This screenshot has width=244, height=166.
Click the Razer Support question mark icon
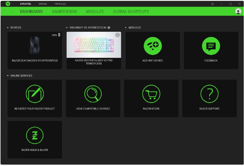pos(209,94)
